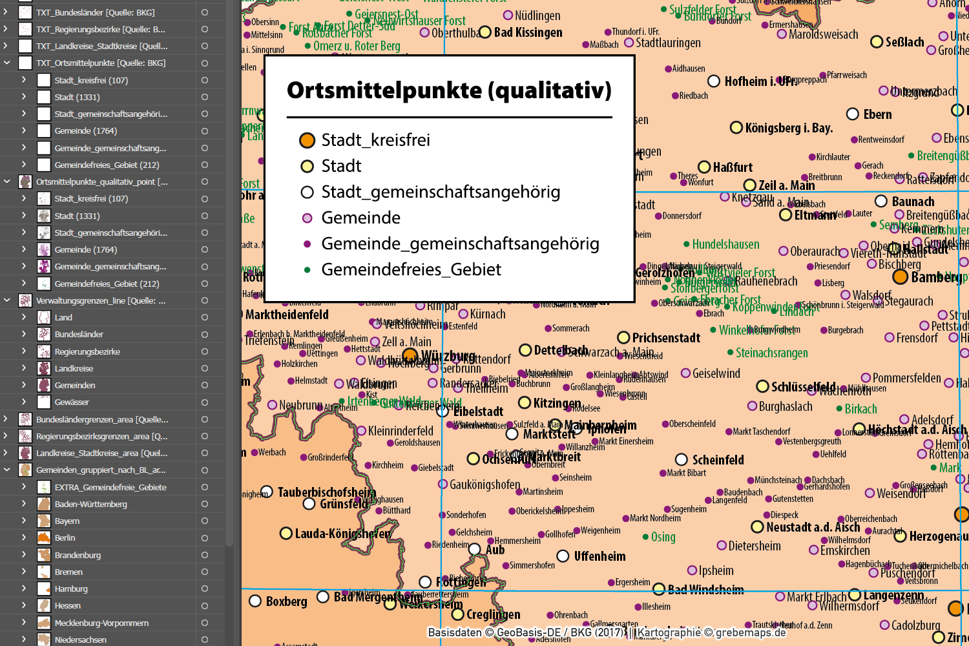
Task: Collapse the TXT_Ortsmittelpunkte layer group
Action: click(x=6, y=63)
